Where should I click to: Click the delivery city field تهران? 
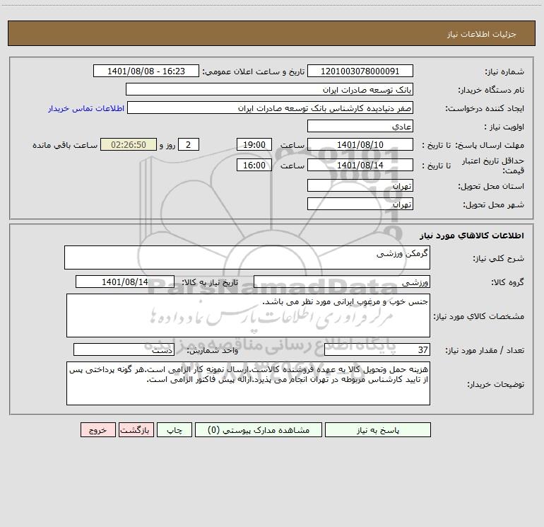[x=360, y=204]
